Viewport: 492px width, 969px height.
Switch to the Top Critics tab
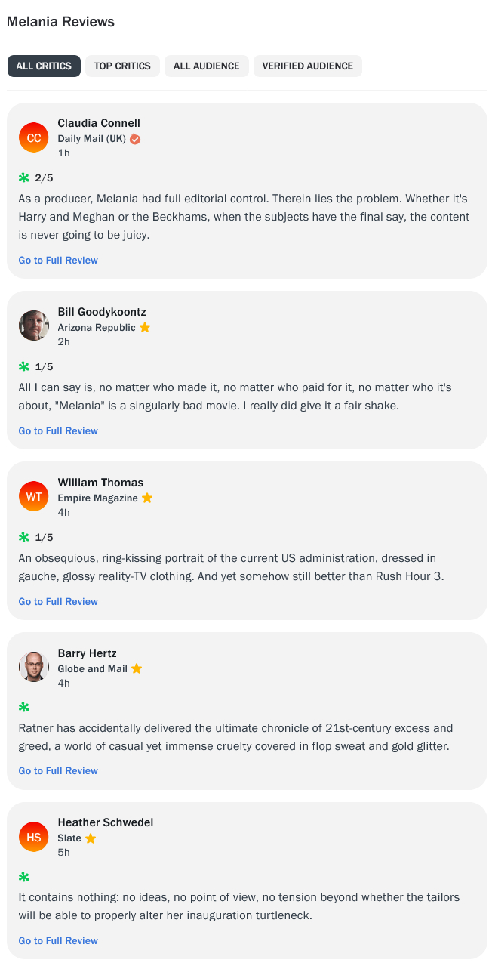[122, 66]
